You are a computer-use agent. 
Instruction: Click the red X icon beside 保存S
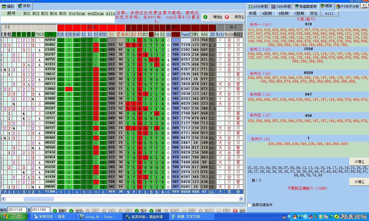tap(227, 17)
